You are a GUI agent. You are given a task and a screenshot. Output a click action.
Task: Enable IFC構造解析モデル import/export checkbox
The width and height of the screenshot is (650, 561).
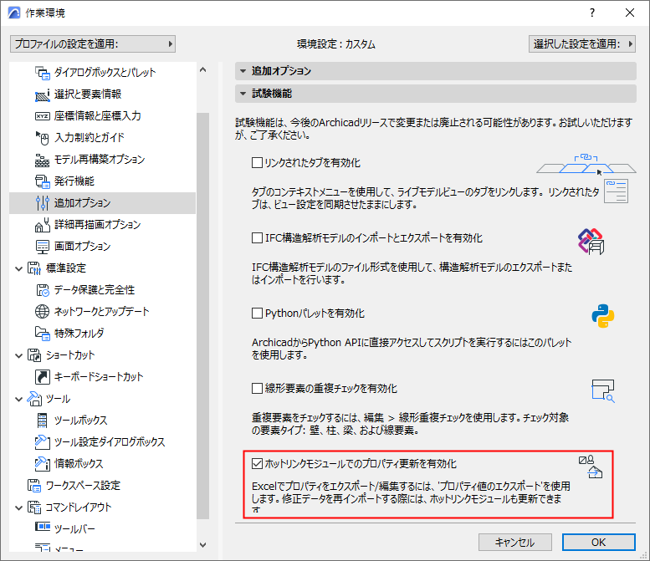coord(257,237)
